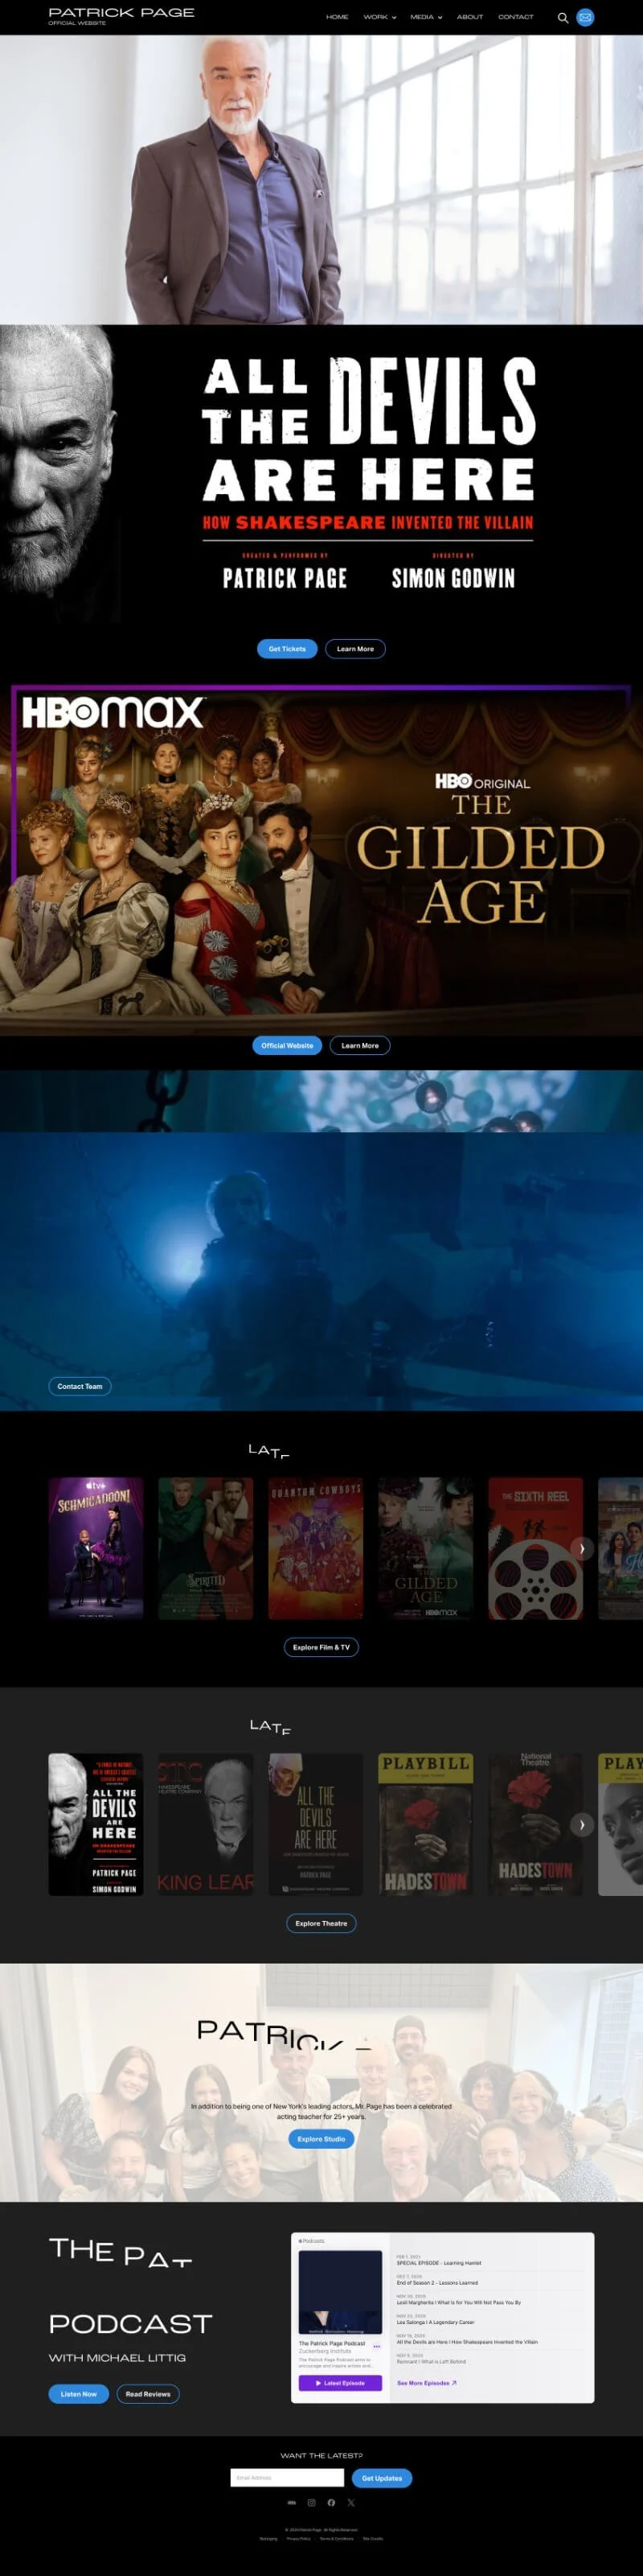643x2576 pixels.
Task: Open the King Lear poster thumbnail
Action: click(x=206, y=1825)
